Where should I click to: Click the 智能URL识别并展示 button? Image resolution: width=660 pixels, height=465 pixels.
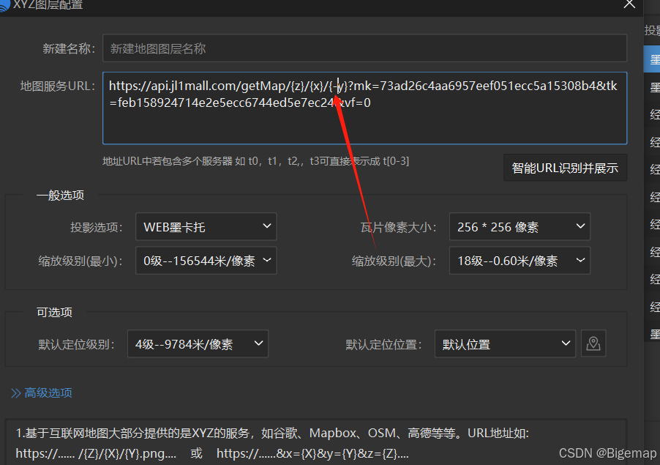click(565, 168)
